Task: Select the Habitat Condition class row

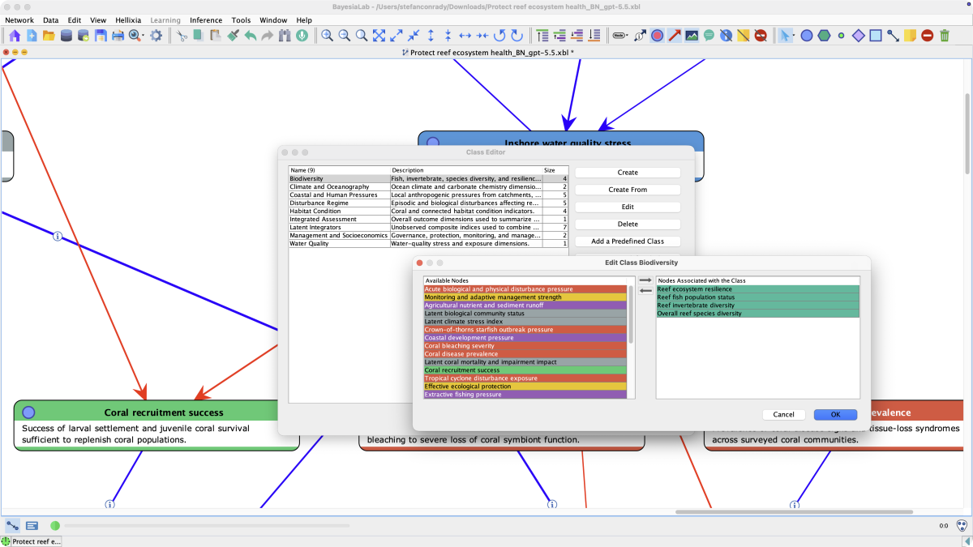Action: [428, 211]
